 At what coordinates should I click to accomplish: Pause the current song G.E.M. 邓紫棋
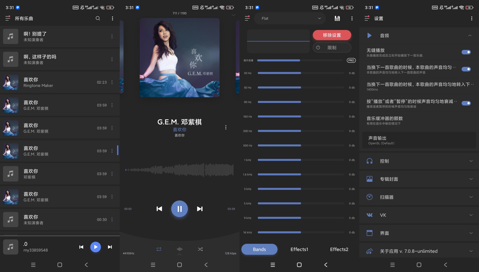tap(179, 209)
